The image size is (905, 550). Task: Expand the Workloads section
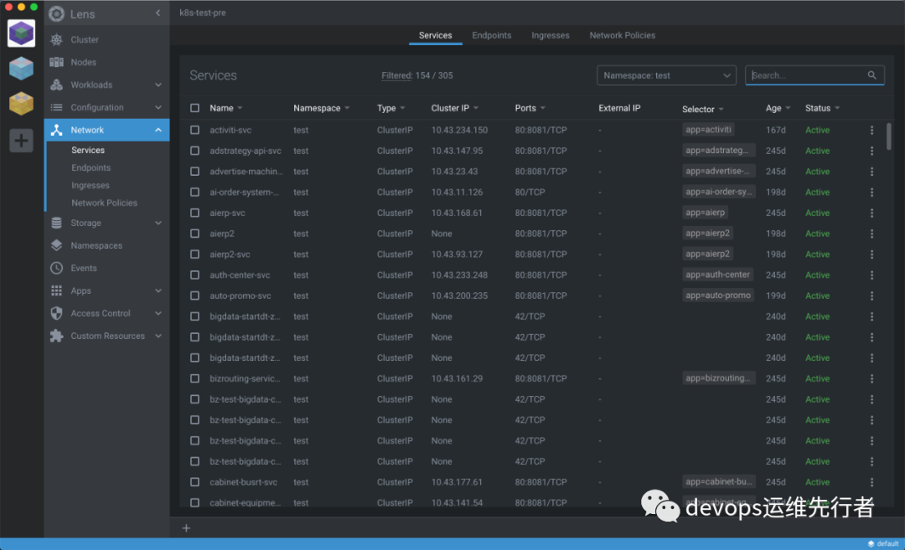click(x=158, y=85)
